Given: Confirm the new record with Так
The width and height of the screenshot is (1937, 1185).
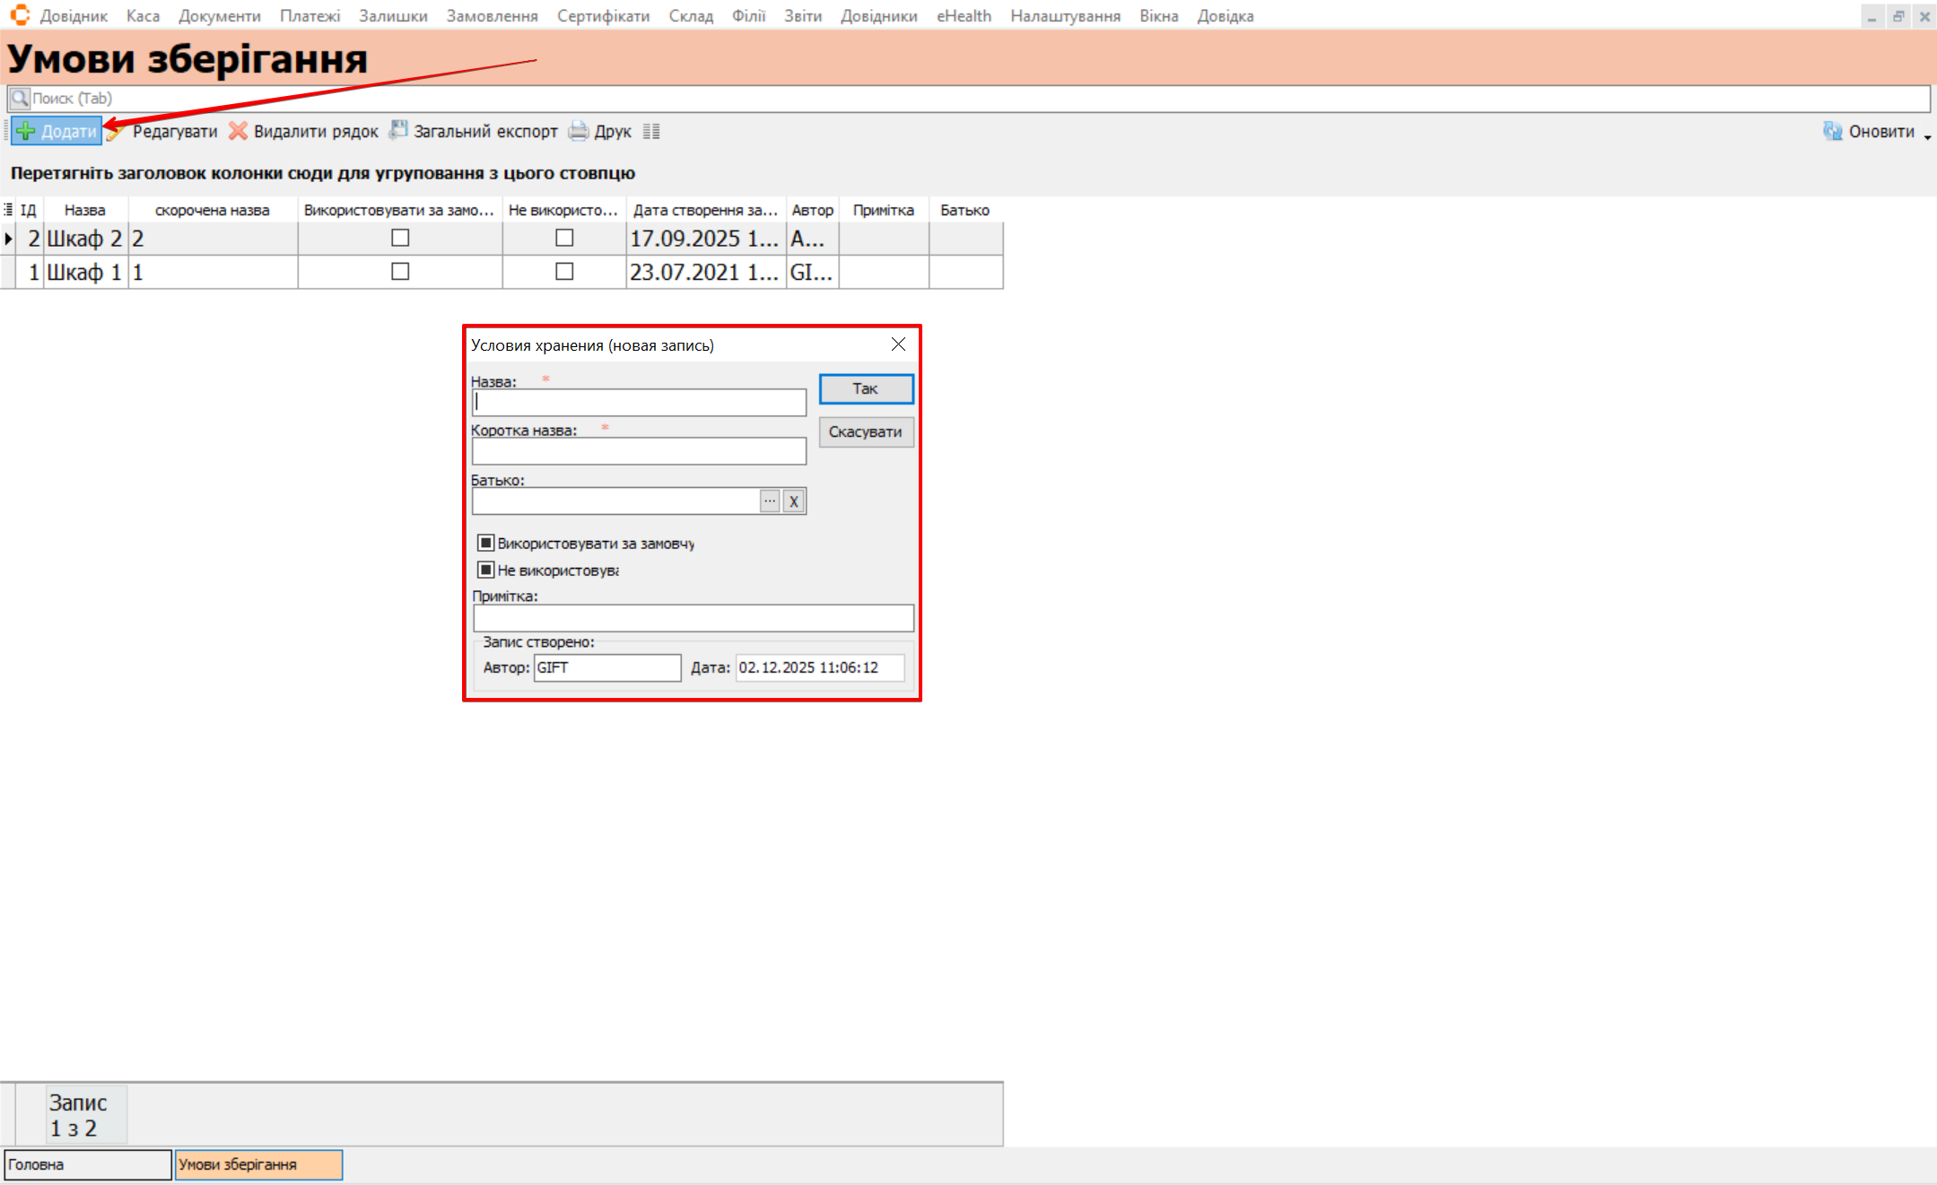Looking at the screenshot, I should (865, 388).
